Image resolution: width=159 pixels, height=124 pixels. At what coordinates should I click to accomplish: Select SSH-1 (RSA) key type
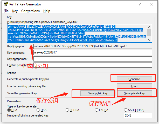coord(126,110)
